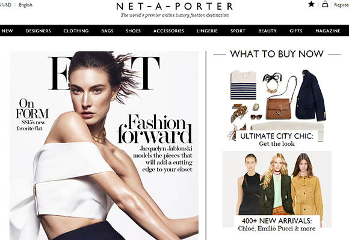Image resolution: width=349 pixels, height=240 pixels.
Task: Open the USD currency selector
Action: click(6, 5)
